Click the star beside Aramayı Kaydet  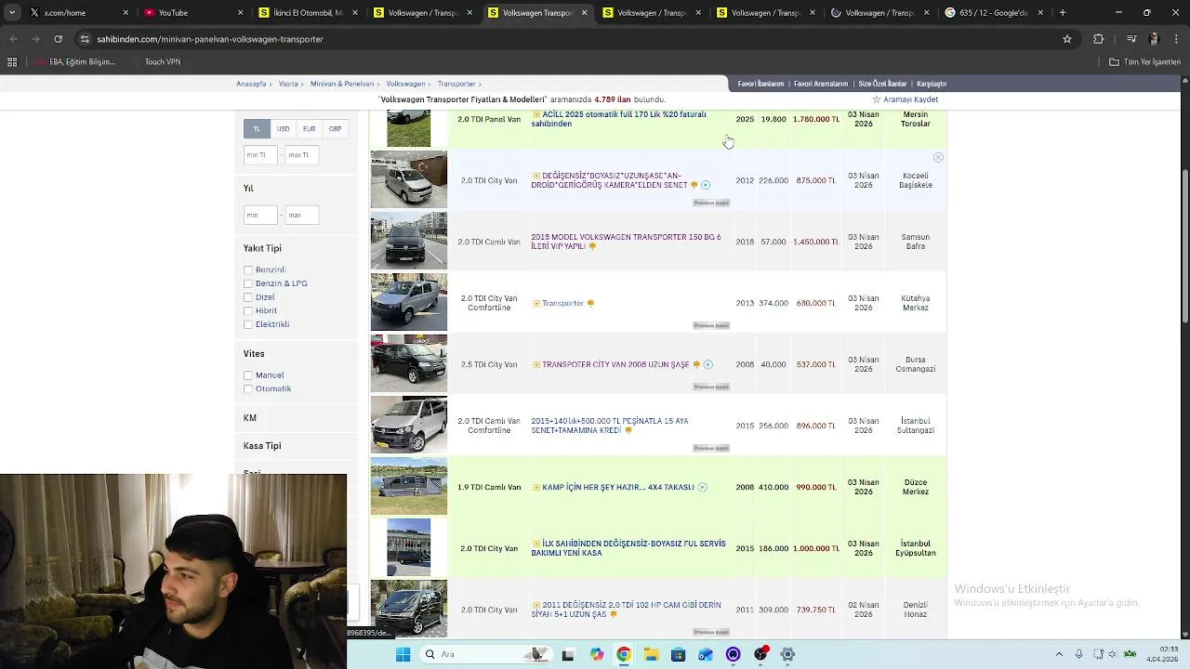(876, 99)
